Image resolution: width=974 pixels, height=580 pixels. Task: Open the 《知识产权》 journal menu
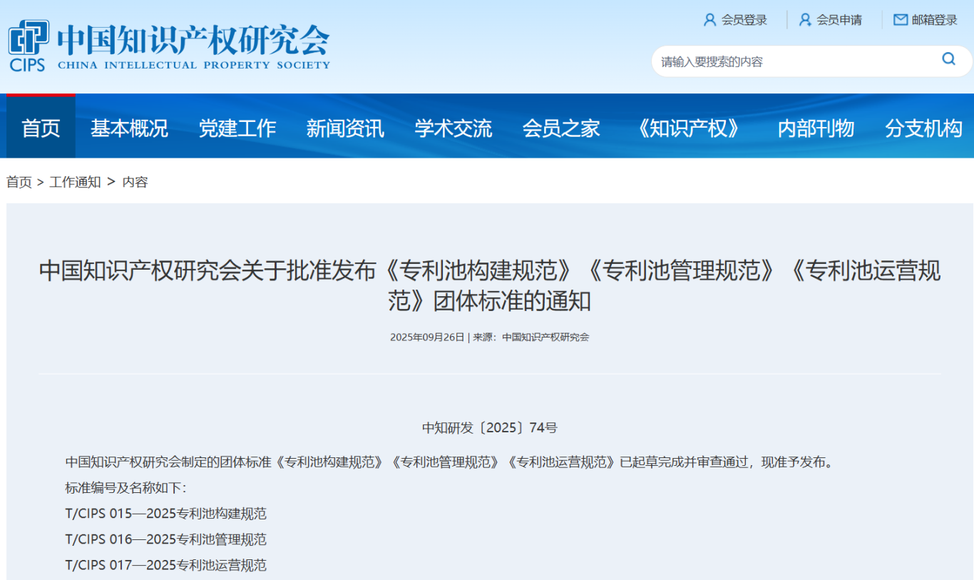click(x=689, y=128)
